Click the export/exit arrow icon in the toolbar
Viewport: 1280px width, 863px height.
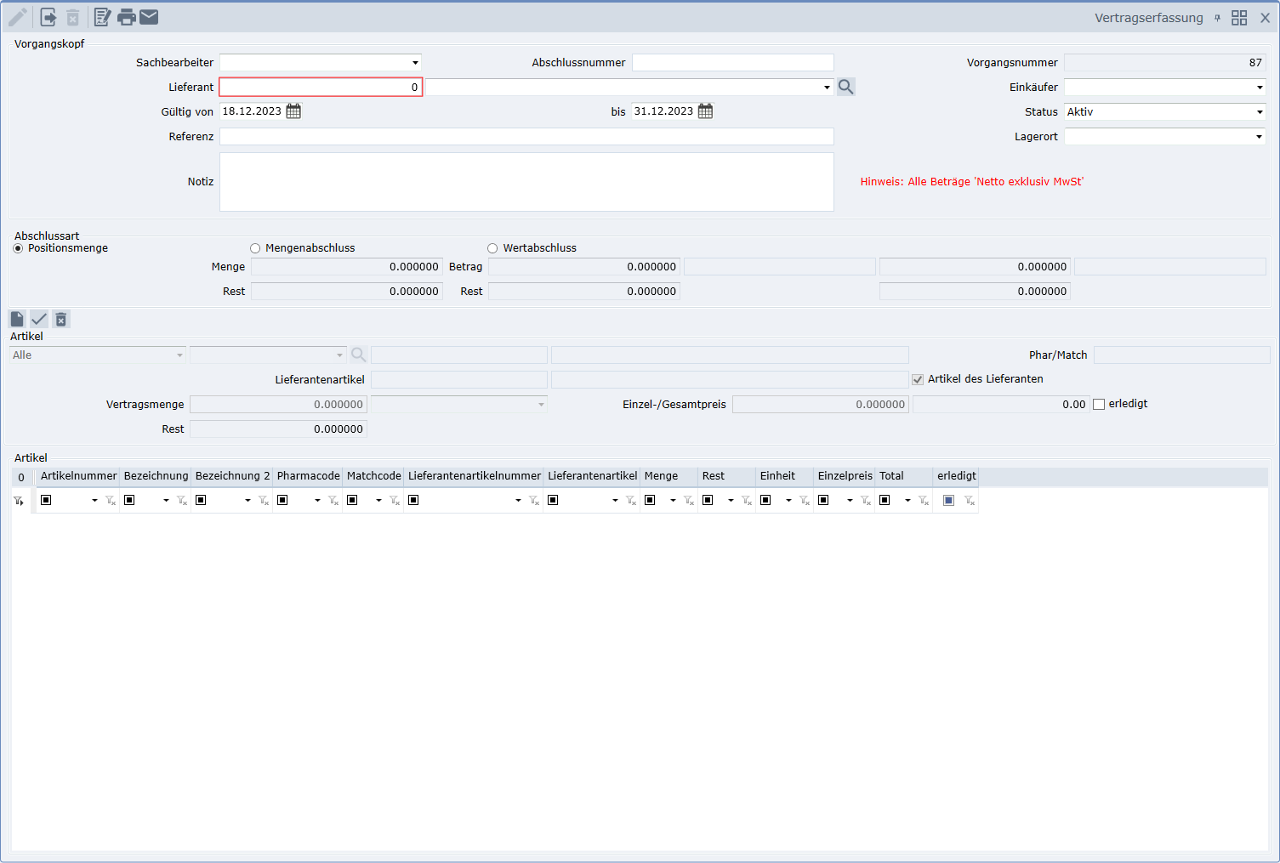point(48,17)
